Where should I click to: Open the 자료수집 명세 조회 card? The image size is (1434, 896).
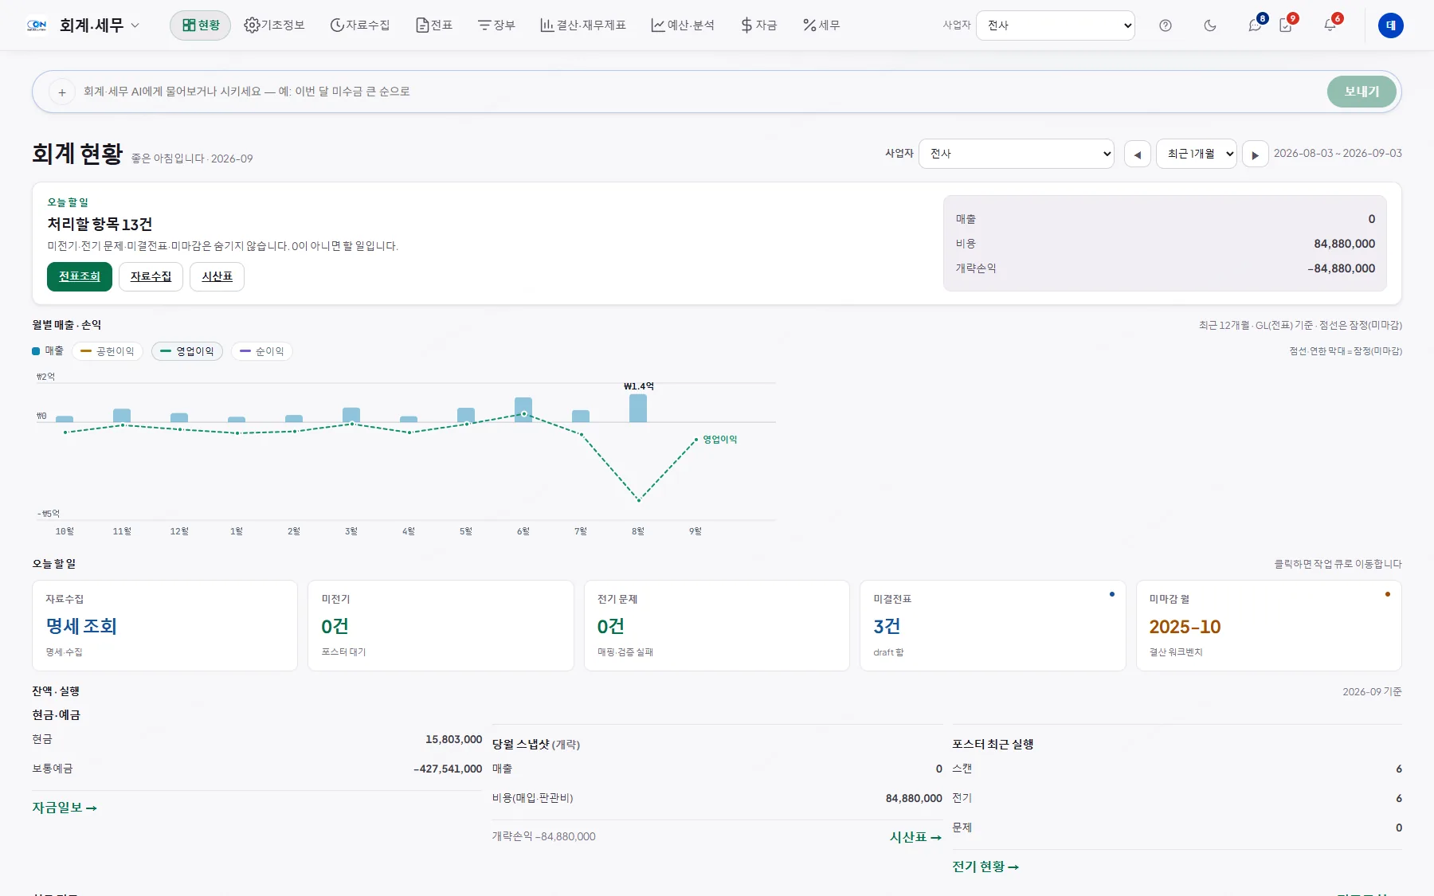(x=165, y=625)
